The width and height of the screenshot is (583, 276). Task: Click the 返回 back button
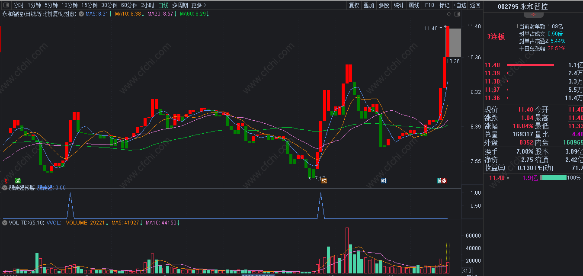tap(475, 5)
